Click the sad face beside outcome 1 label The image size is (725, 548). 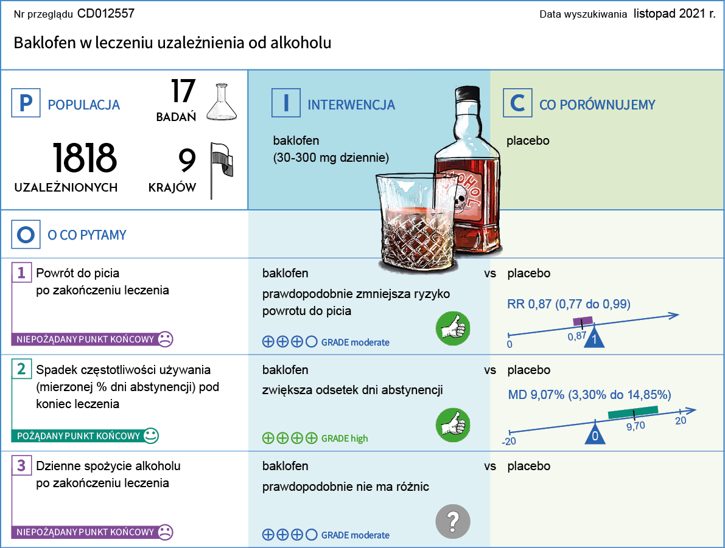164,339
